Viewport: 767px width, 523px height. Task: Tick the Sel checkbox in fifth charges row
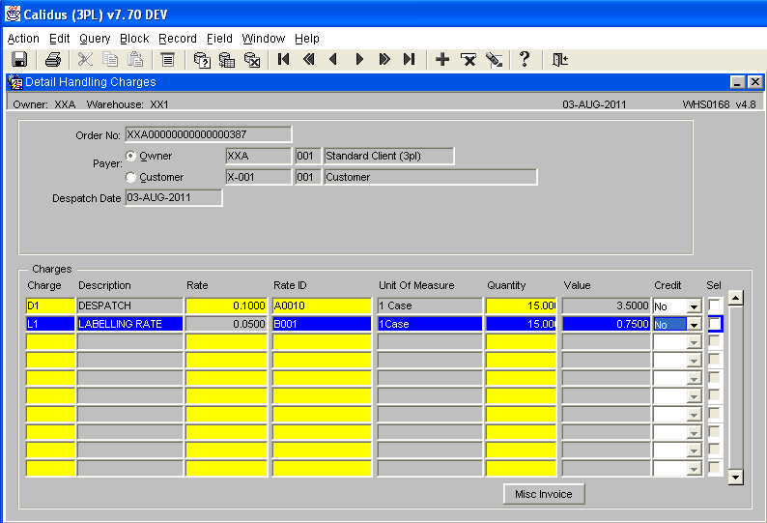point(714,377)
